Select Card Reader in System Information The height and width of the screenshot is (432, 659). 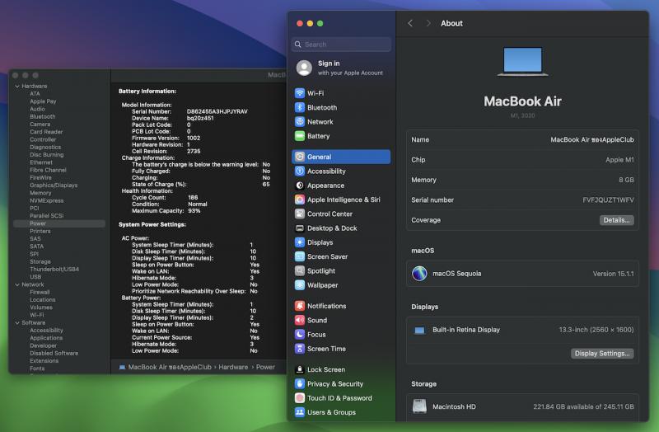(x=46, y=132)
